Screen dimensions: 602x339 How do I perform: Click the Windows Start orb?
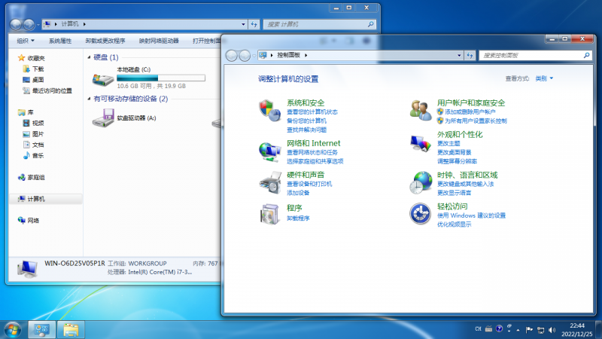coord(13,330)
